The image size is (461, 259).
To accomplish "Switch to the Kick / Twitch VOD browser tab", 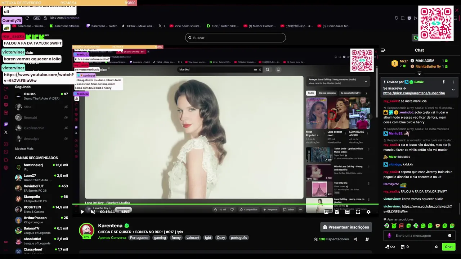I will point(223,26).
